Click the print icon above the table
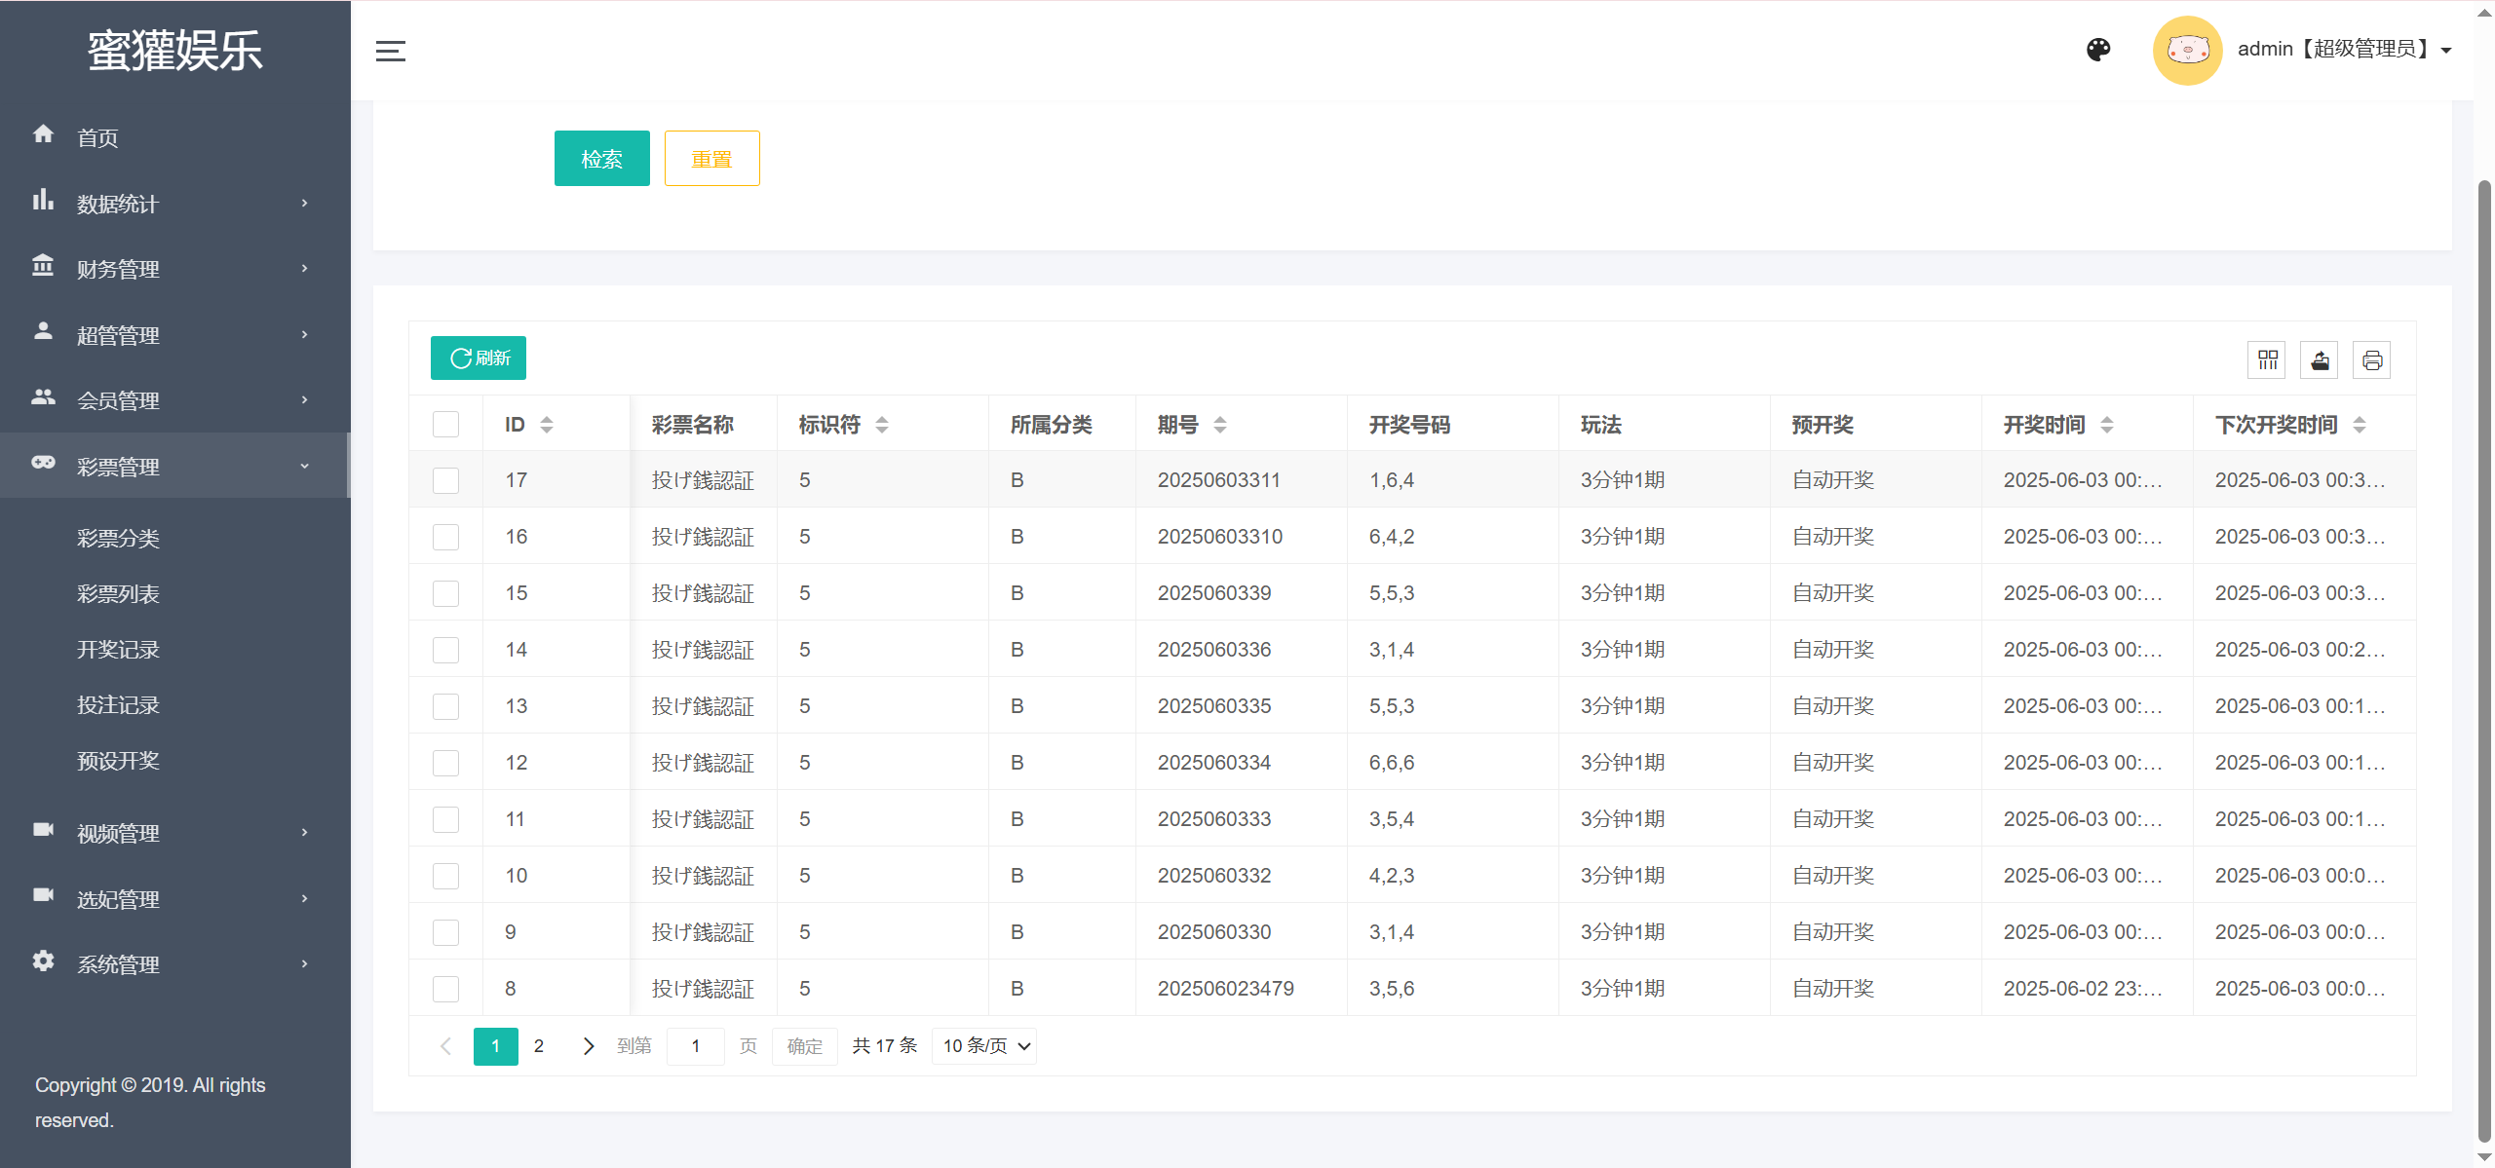 pos(2372,359)
